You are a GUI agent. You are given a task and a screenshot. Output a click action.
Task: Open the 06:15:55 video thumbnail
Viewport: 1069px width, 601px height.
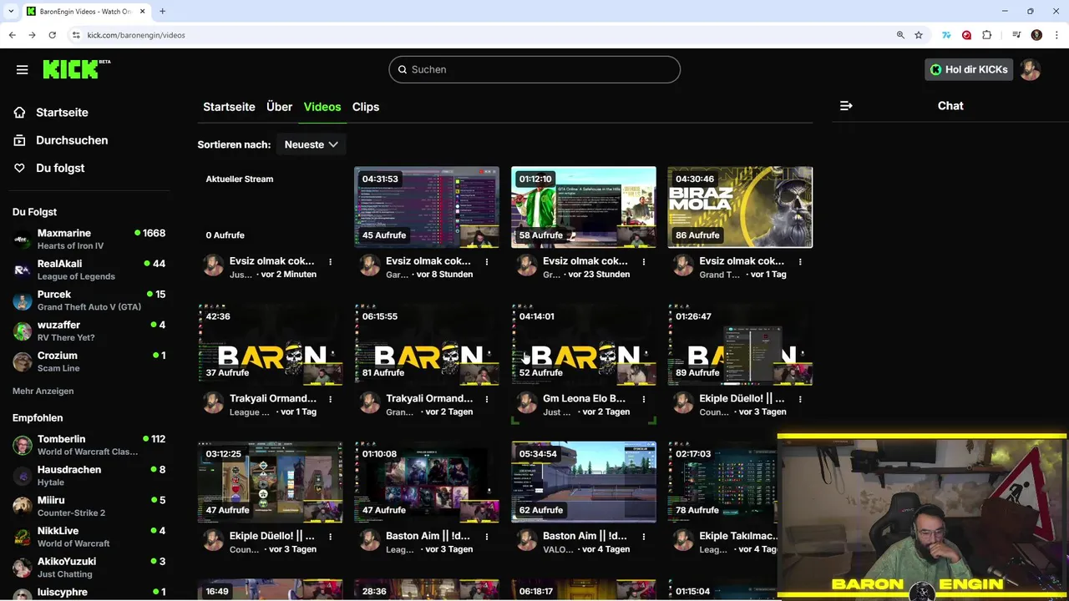coord(427,345)
